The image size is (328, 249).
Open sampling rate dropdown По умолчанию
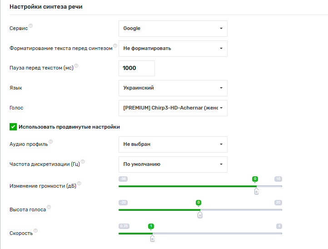click(173, 164)
